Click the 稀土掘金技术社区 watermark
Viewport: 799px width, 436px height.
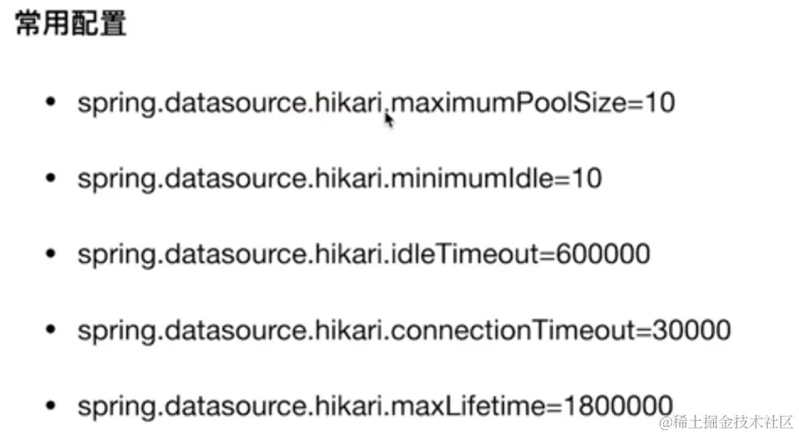727,420
